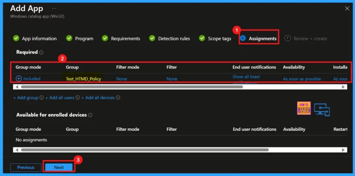Viewport: 355px width, 176px height.
Task: Click the Previous button
Action: [26, 167]
